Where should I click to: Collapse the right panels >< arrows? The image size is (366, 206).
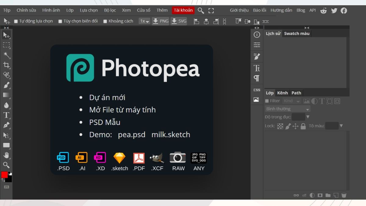coord(307,28)
